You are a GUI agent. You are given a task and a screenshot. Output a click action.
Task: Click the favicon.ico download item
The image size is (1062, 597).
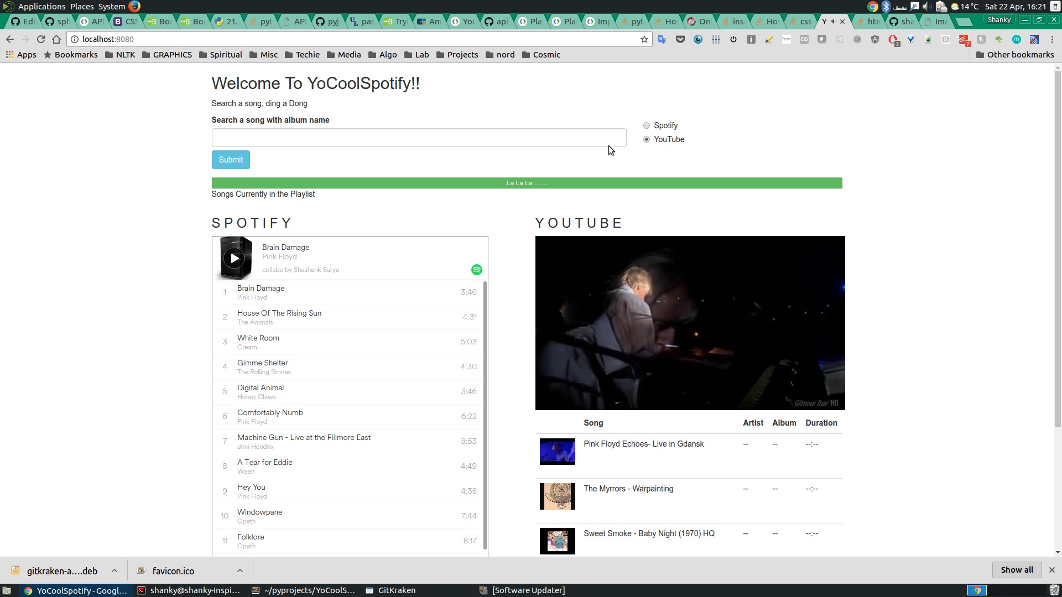coord(166,571)
